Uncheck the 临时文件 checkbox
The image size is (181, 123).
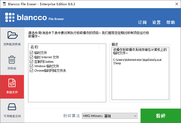pyautogui.click(x=32, y=53)
